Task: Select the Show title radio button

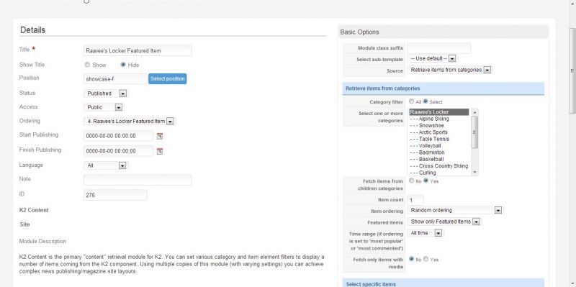Action: (87, 65)
